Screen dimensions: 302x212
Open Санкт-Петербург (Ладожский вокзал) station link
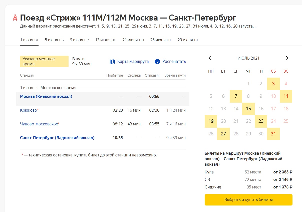coord(57,138)
